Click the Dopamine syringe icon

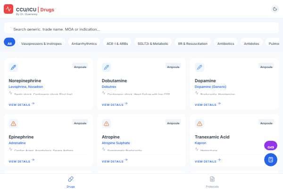point(200,67)
